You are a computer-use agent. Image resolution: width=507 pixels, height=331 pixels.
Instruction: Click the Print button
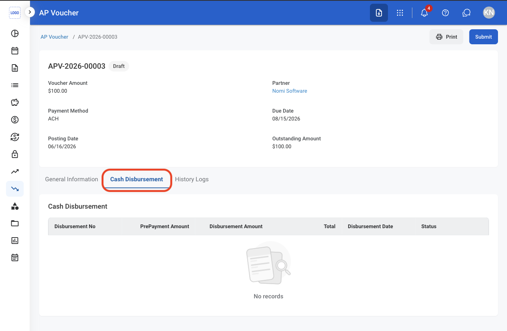tap(447, 37)
